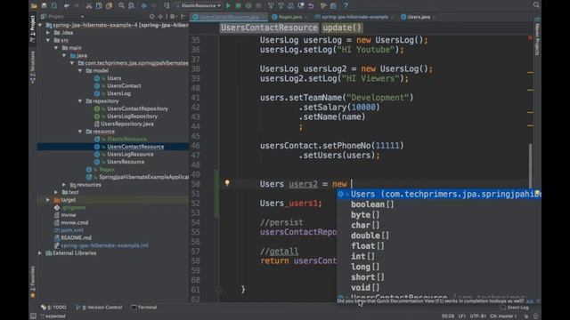Choose boolean[] completion suggestion
Screen dimensions: 570x320
click(439, 204)
